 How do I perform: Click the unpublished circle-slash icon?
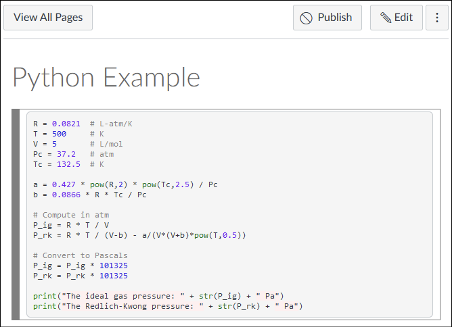[x=307, y=18]
